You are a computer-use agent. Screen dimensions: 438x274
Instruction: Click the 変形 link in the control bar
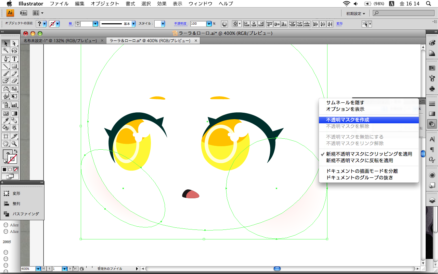click(x=339, y=24)
